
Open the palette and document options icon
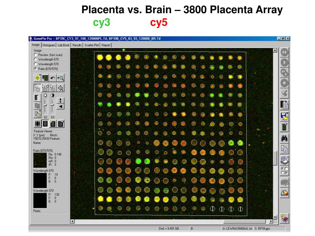[37, 114]
